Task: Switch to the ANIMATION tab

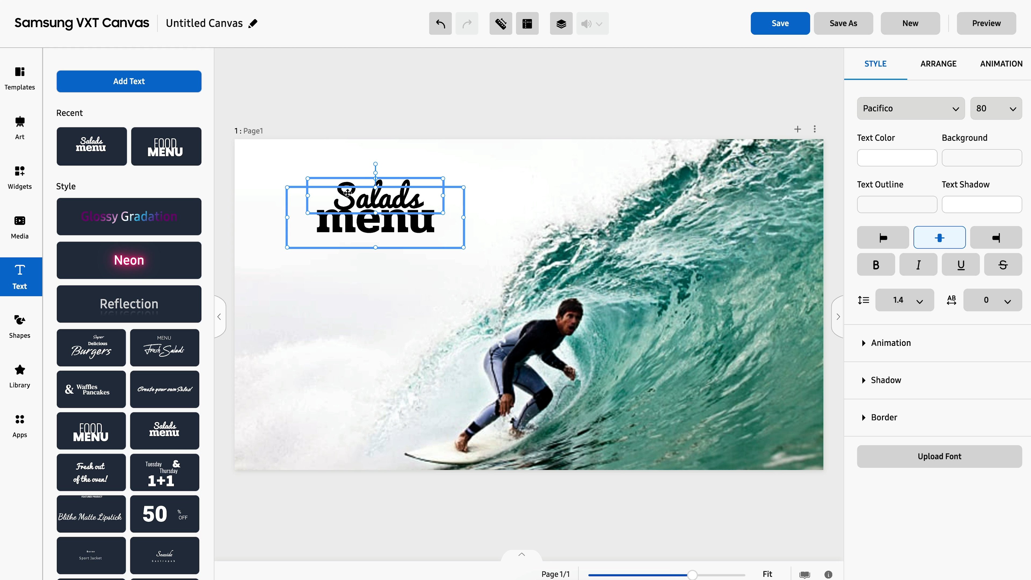Action: click(x=1001, y=64)
